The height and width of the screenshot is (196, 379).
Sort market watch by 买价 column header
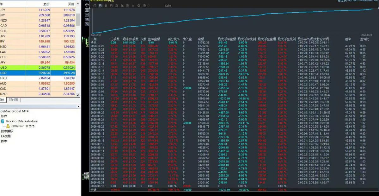(71, 4)
